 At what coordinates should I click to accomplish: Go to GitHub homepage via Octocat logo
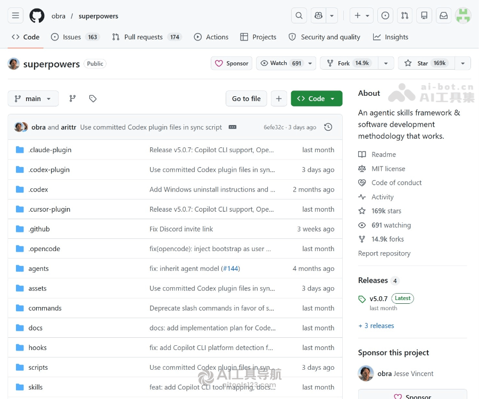click(37, 15)
